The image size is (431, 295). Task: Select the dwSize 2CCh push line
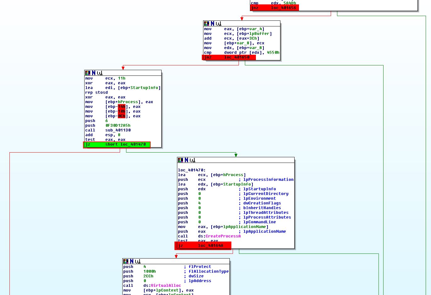click(163, 276)
